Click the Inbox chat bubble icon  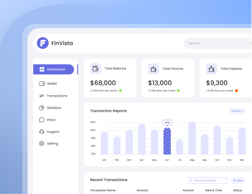tap(42, 120)
